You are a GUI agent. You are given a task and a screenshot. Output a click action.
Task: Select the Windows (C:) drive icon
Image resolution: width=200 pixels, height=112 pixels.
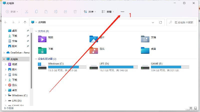pyautogui.click(x=42, y=66)
